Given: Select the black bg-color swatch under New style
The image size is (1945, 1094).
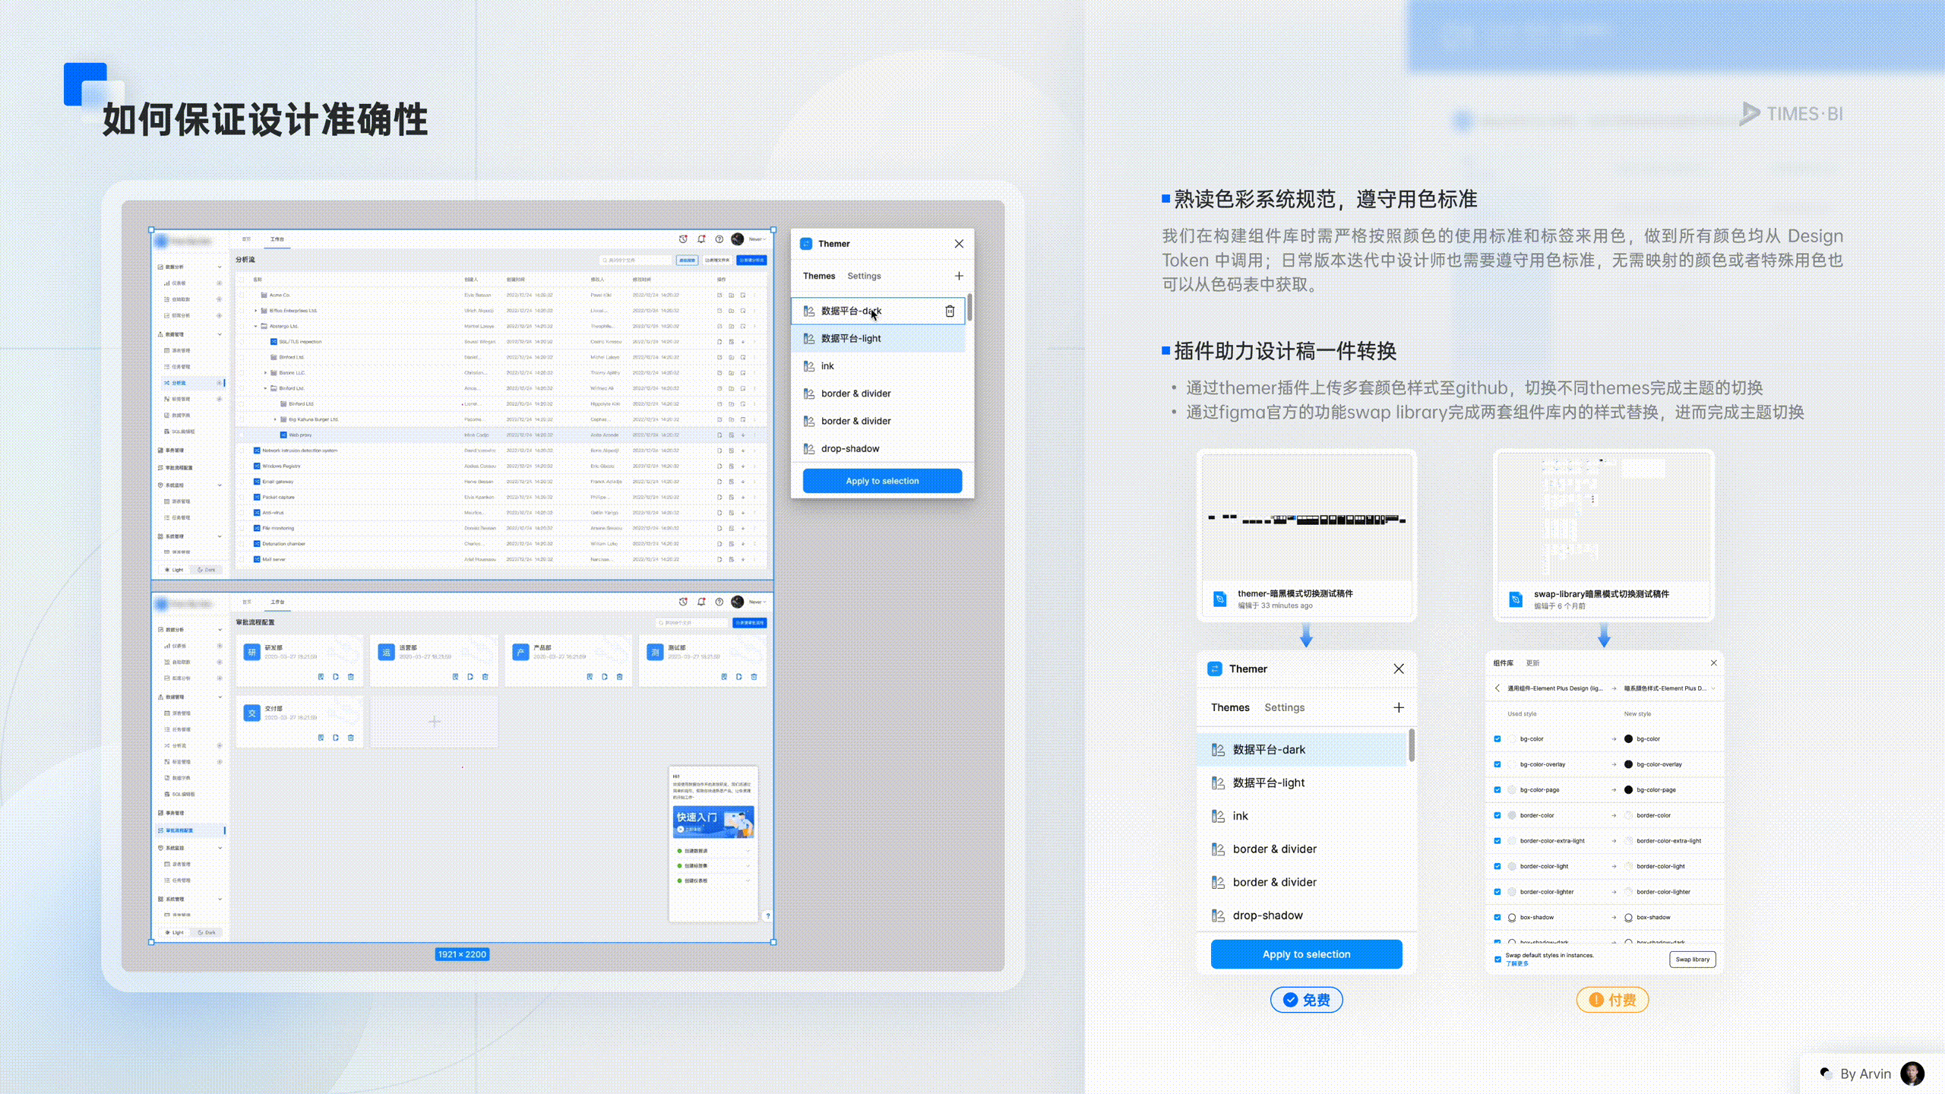Looking at the screenshot, I should click(1628, 738).
